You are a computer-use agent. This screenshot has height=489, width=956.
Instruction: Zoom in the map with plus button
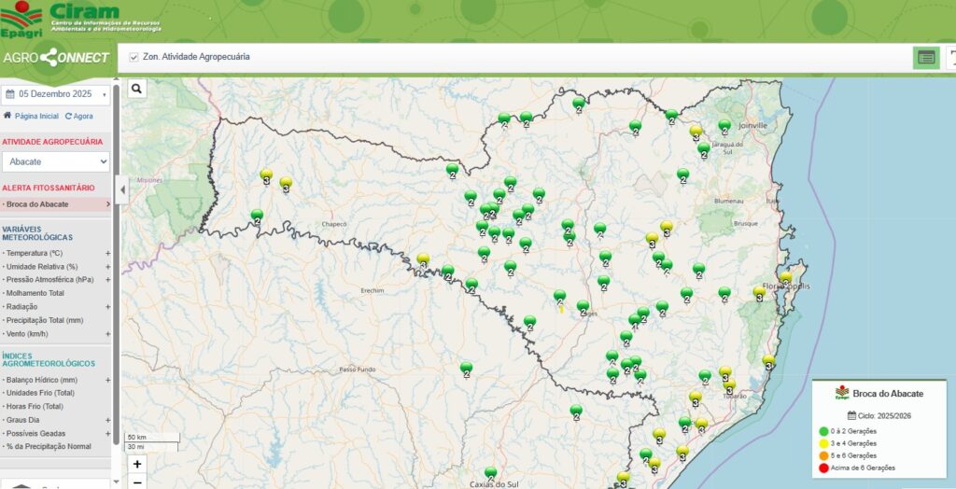137,464
